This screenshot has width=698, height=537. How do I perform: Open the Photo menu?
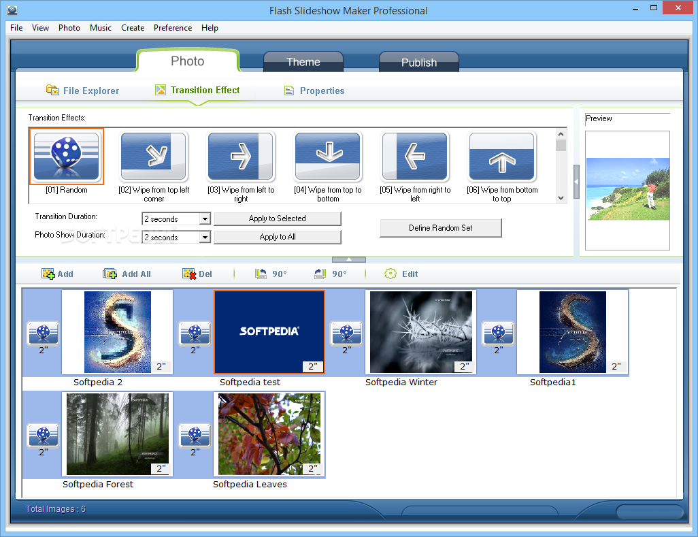coord(69,28)
